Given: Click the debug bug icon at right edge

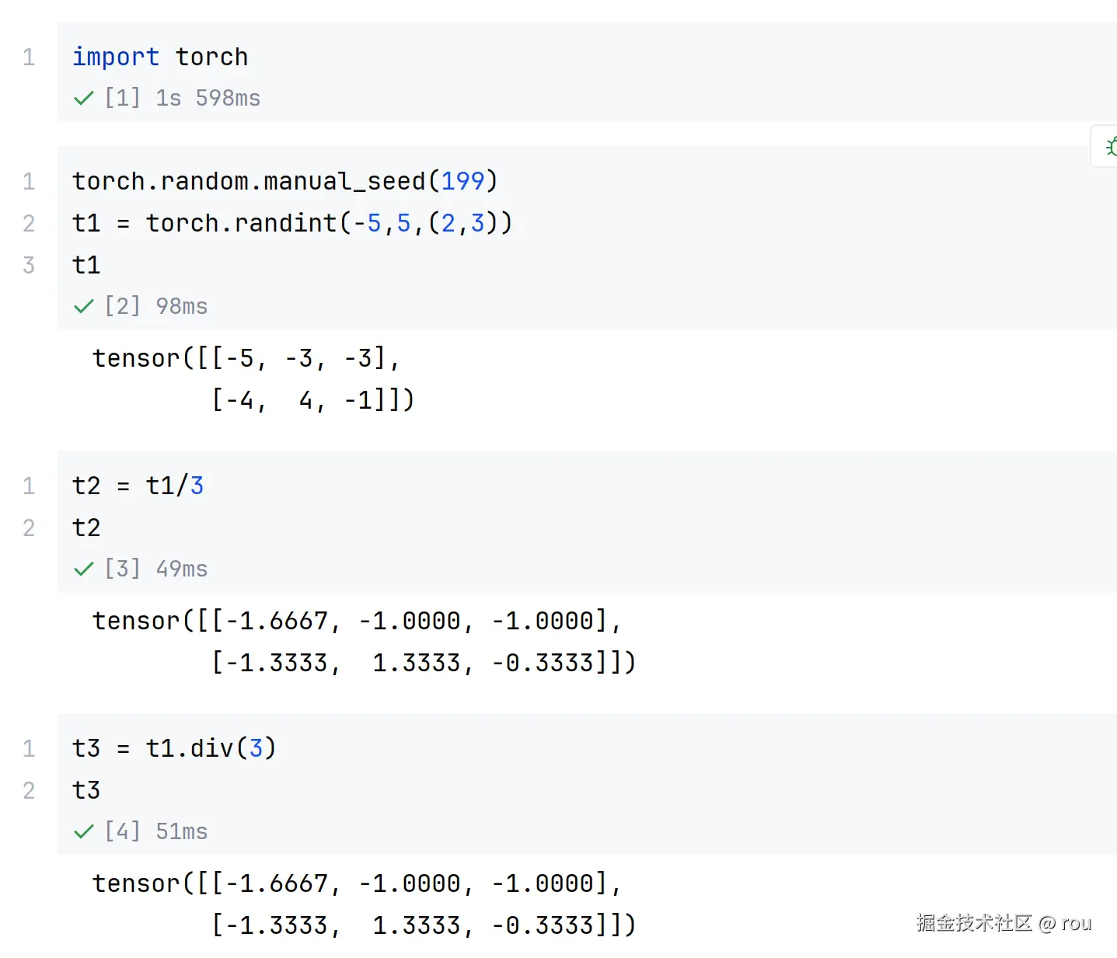Looking at the screenshot, I should coord(1111,146).
